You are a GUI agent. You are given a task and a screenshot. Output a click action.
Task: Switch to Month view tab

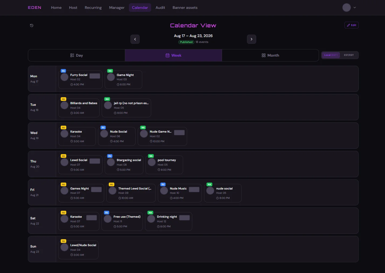pyautogui.click(x=270, y=55)
